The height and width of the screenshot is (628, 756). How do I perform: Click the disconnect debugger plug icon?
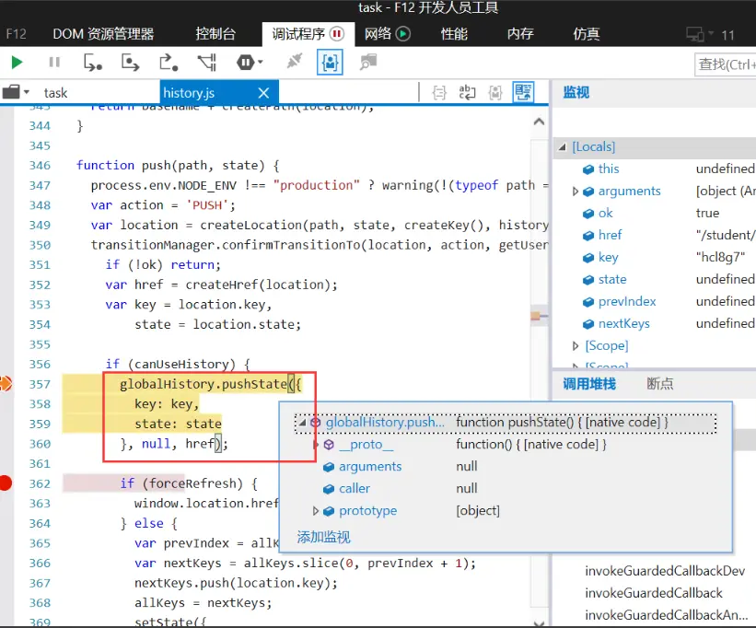(x=294, y=62)
